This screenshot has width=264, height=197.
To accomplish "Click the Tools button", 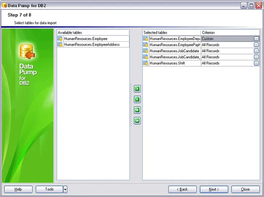I will (49, 189).
